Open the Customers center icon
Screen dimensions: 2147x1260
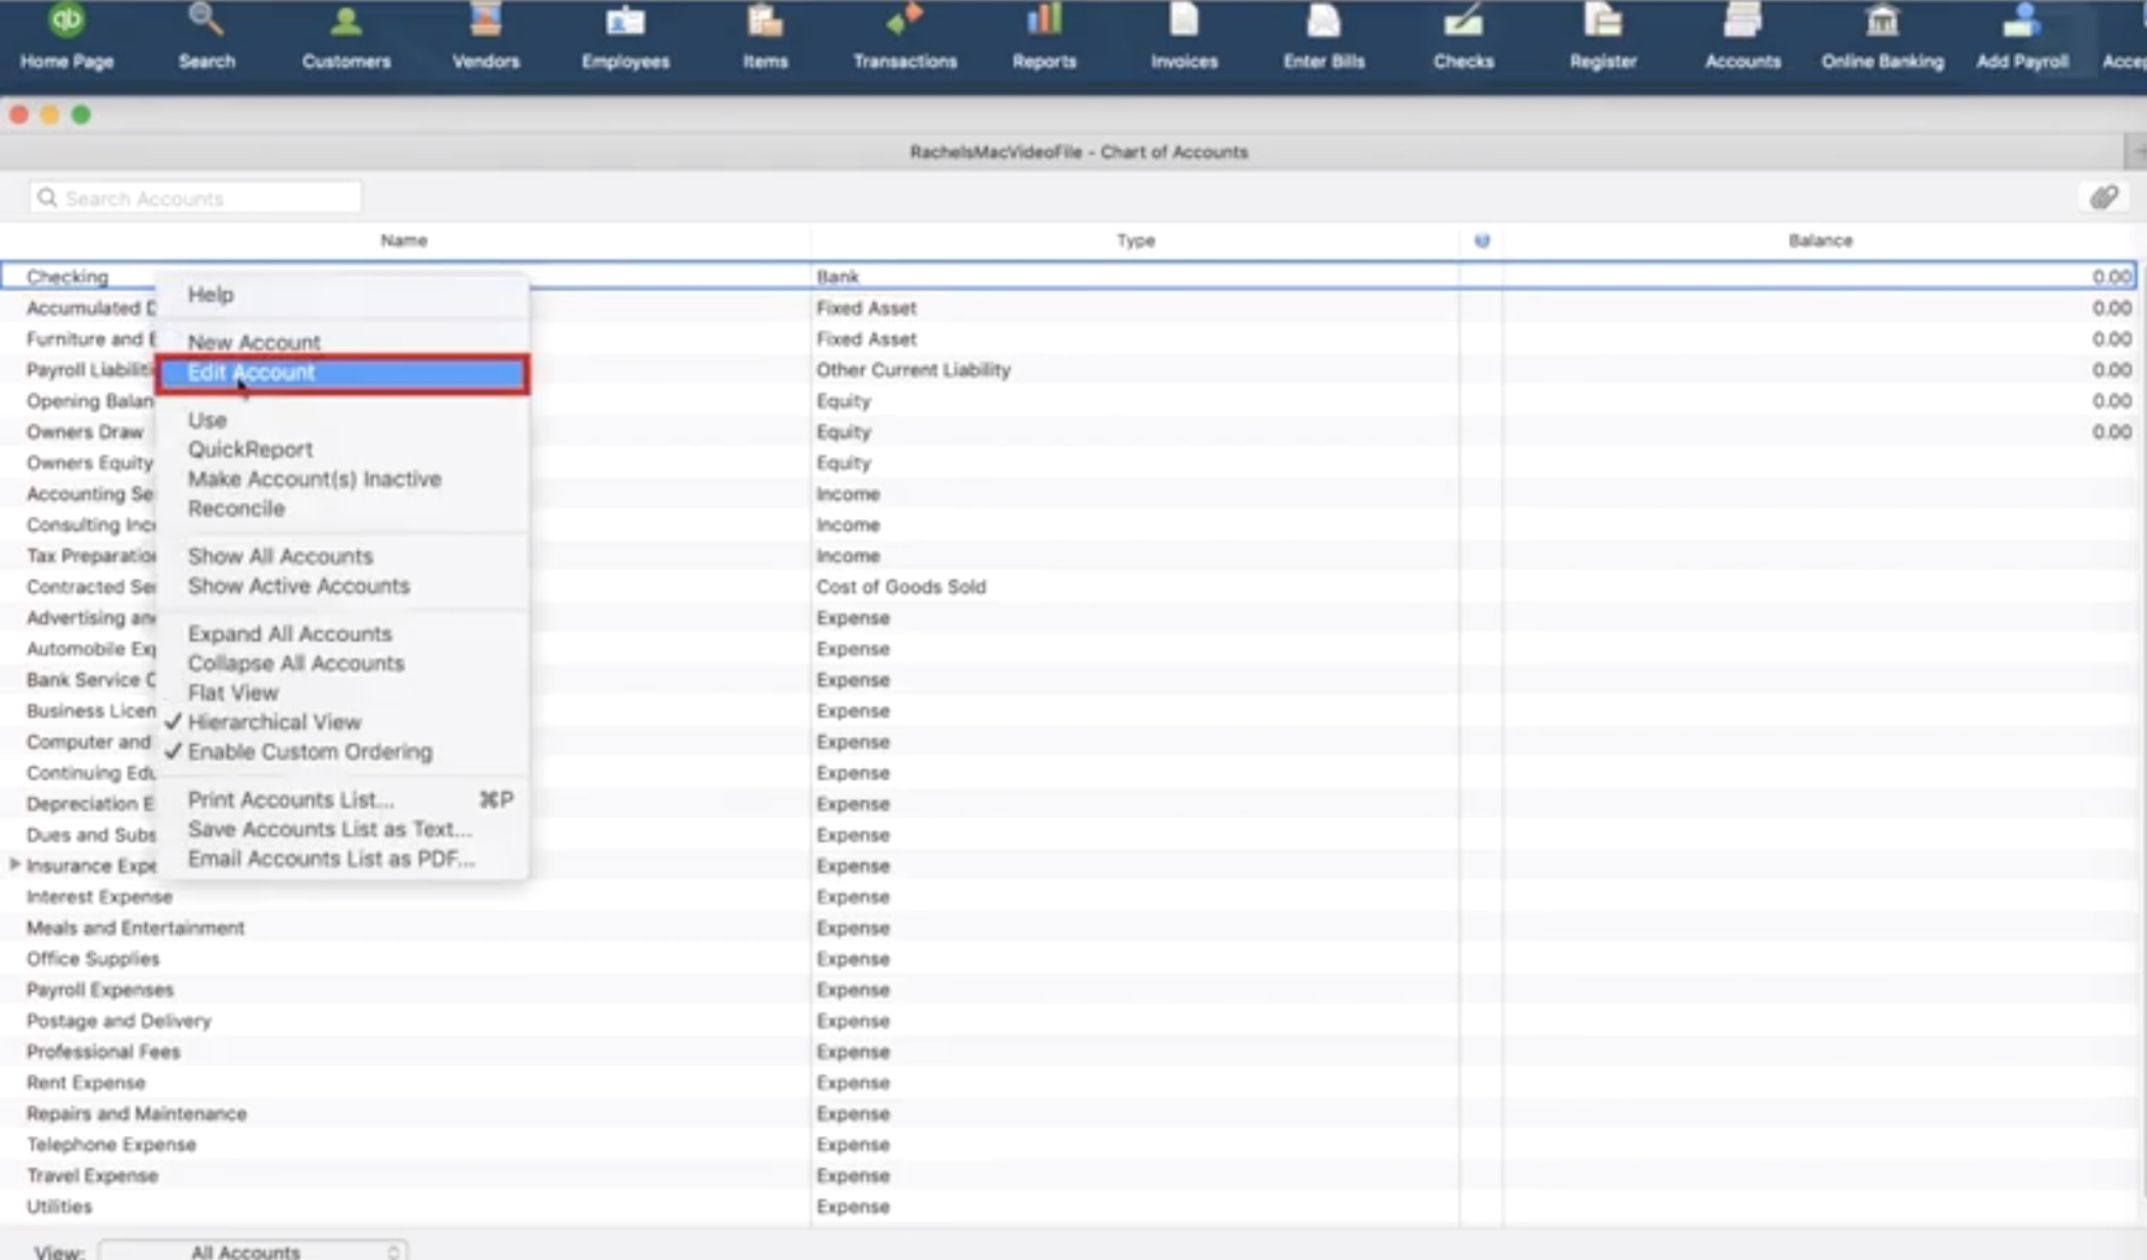tap(346, 39)
